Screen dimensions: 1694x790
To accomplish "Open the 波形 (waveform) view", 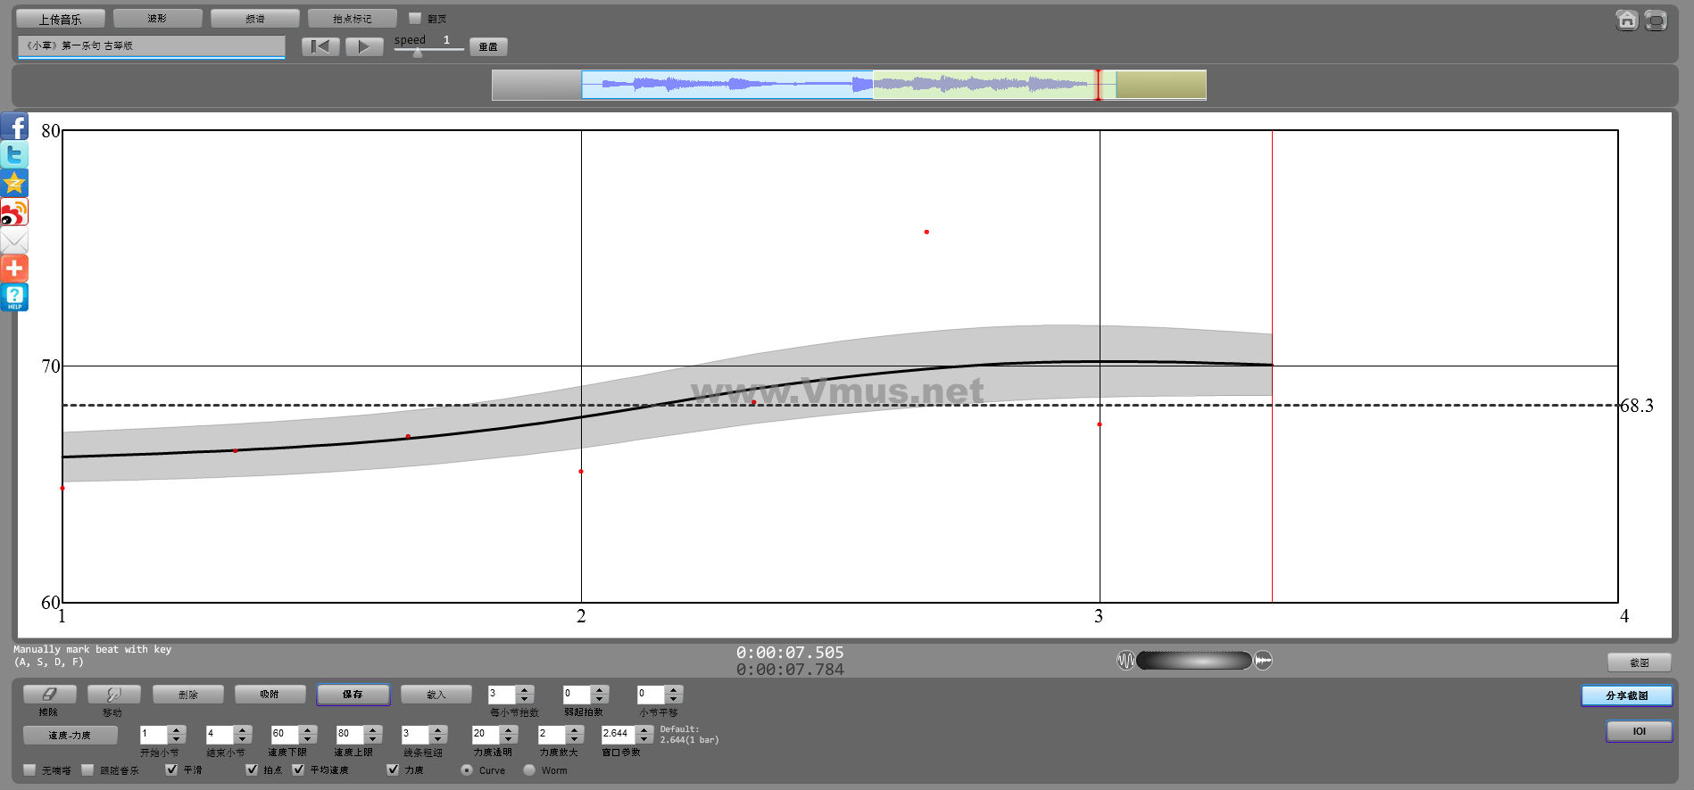I will point(157,18).
